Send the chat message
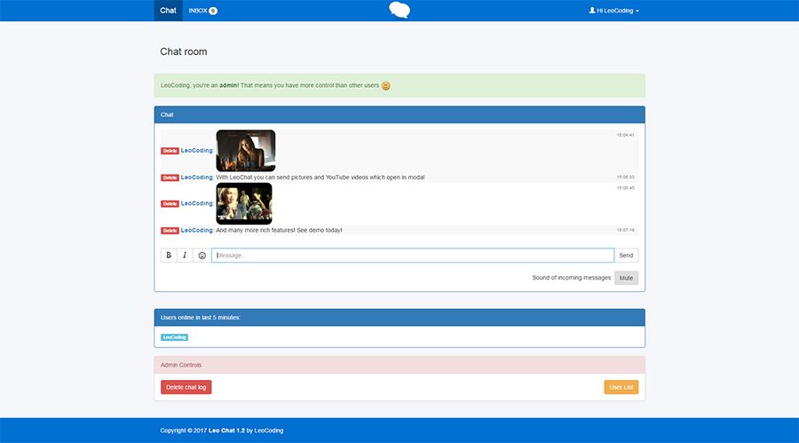 tap(626, 256)
